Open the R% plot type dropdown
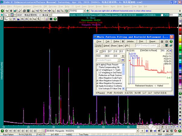Image resolution: width=182 pixels, height=136 pixels. click(167, 51)
